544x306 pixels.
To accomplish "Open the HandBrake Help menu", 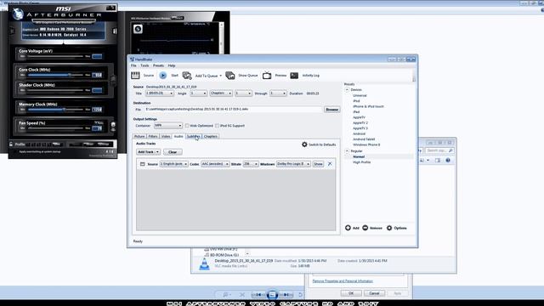I will coord(172,65).
